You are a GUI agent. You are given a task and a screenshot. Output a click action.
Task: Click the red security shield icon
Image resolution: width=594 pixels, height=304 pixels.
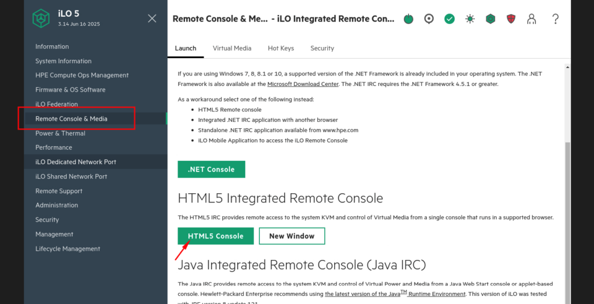click(x=511, y=19)
